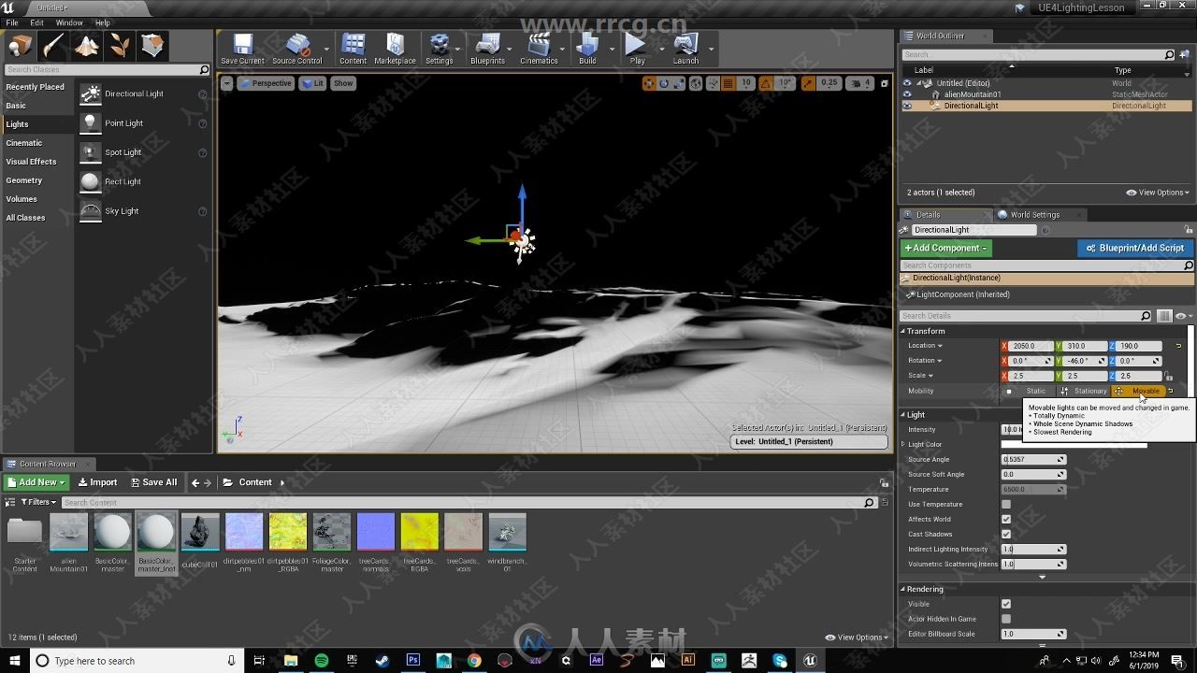Click the Directional Light icon in Lights list

(91, 93)
